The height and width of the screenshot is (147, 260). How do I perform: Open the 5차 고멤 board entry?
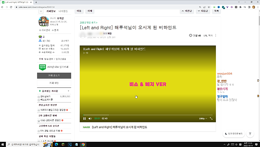tap(50, 131)
